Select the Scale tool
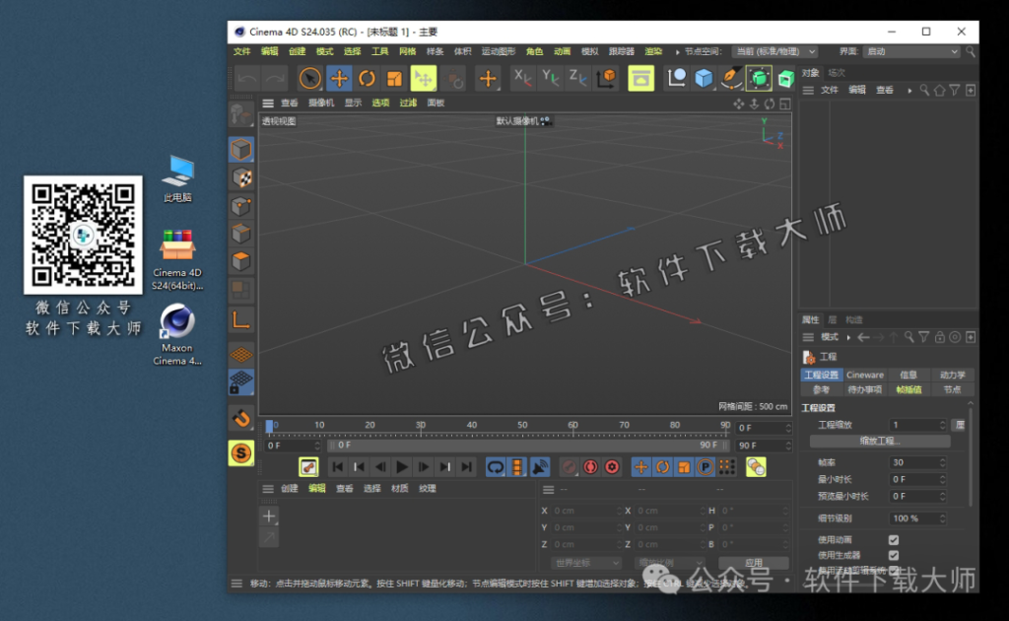1009x621 pixels. [395, 78]
